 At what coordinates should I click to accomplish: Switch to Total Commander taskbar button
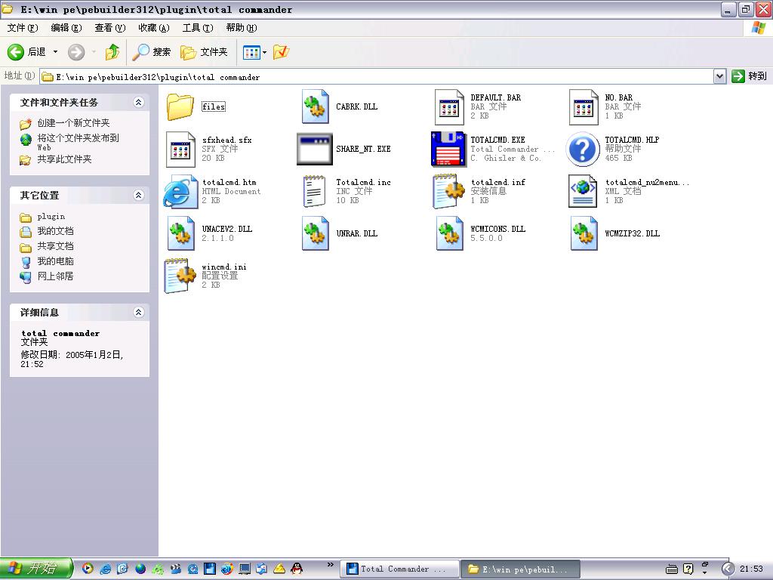399,569
